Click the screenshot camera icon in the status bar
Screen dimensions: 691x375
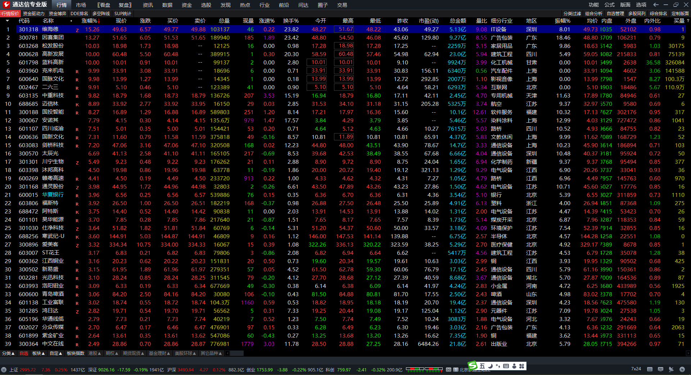click(x=448, y=370)
